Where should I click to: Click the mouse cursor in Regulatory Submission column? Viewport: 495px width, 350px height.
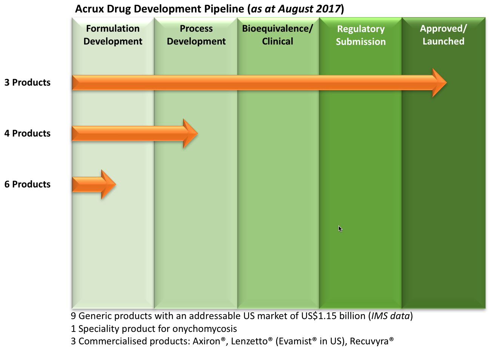point(339,229)
